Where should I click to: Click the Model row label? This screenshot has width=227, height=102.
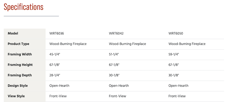point(13,34)
